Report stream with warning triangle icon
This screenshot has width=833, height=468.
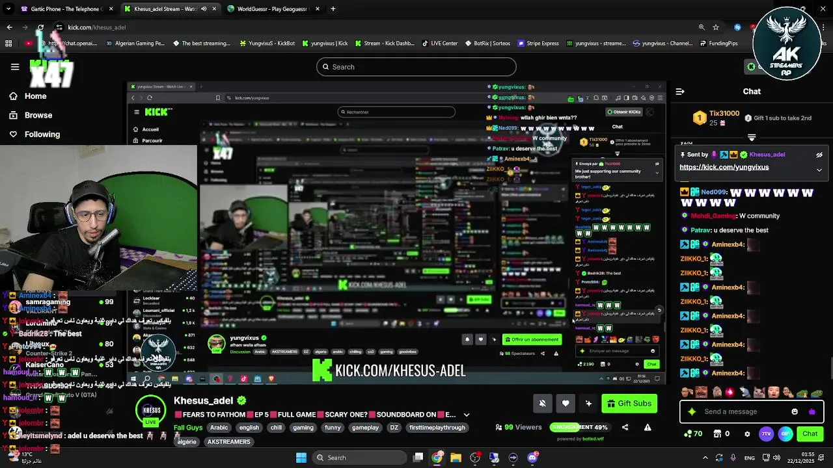coord(648,427)
